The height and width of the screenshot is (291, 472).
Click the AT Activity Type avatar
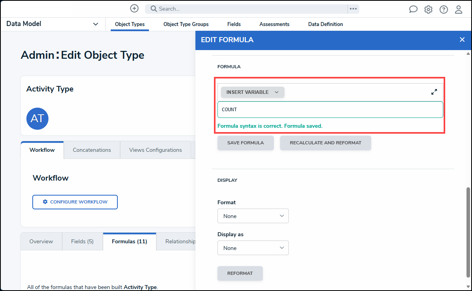[x=37, y=119]
